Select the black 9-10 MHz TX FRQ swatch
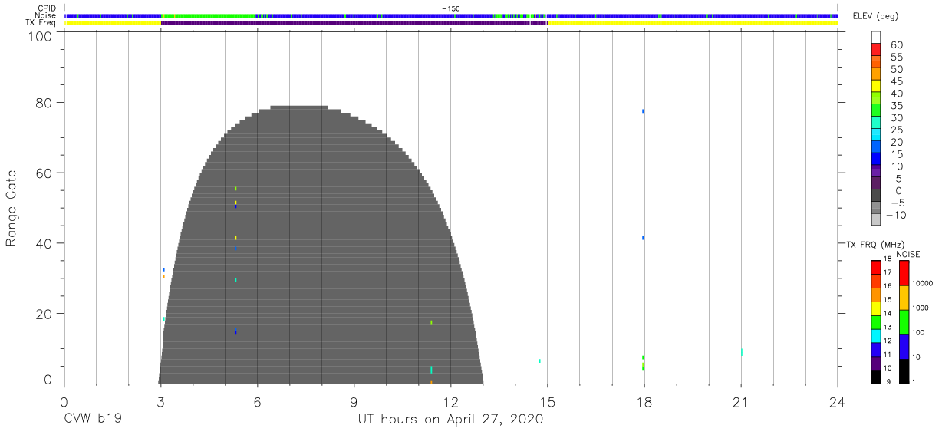 [875, 376]
